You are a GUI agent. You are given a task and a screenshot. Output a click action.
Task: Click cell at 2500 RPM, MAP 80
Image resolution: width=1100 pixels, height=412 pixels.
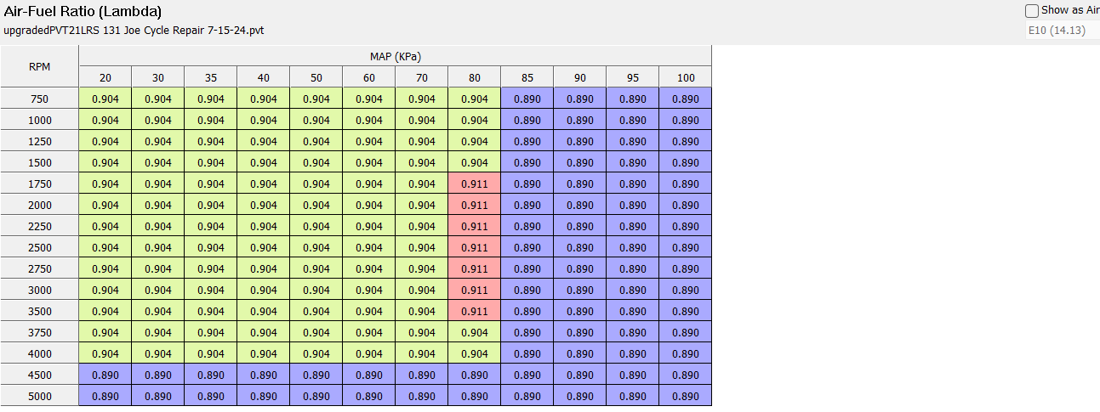click(475, 247)
